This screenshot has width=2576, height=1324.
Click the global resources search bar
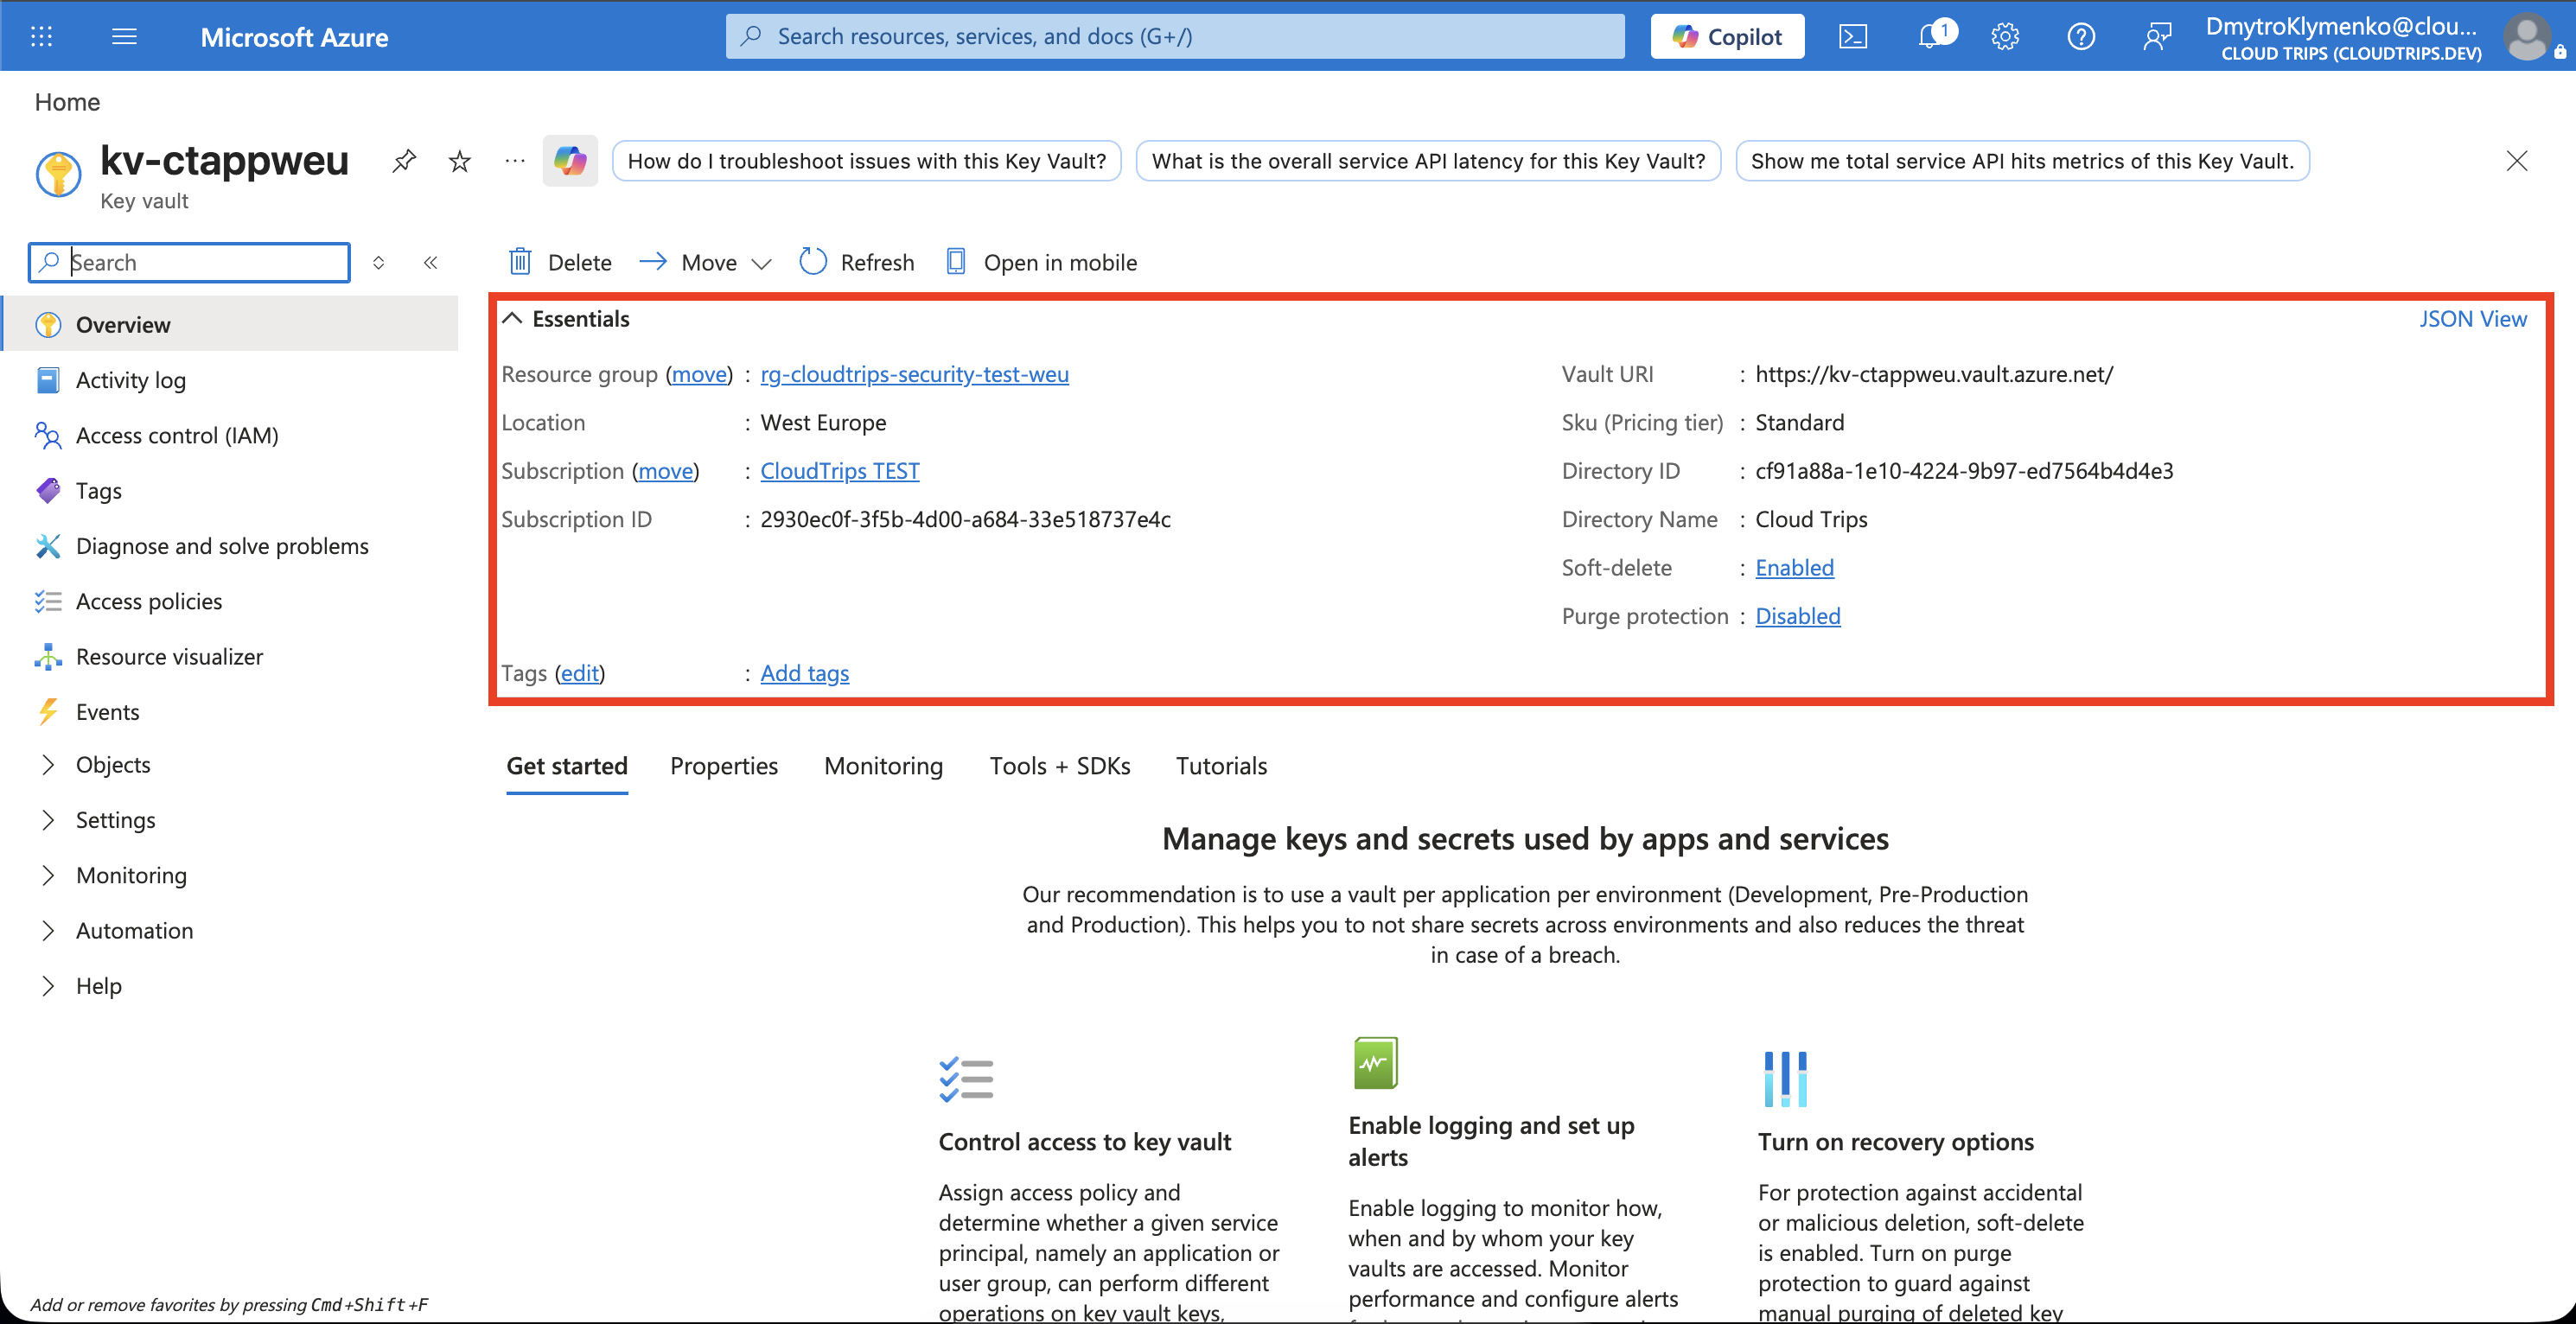(x=1175, y=37)
